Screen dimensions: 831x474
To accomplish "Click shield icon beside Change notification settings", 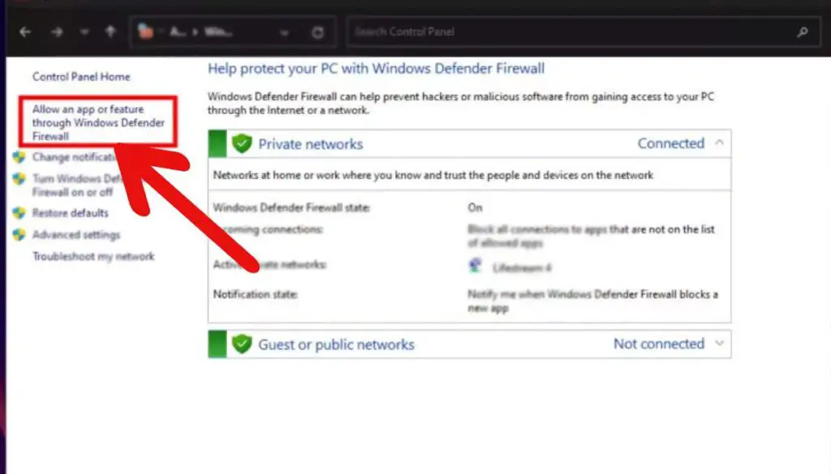I will (x=19, y=157).
